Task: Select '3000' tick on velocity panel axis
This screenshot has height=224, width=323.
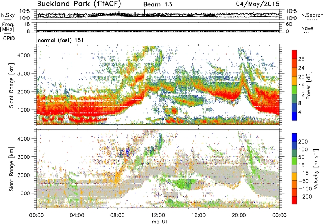Action: [24, 157]
